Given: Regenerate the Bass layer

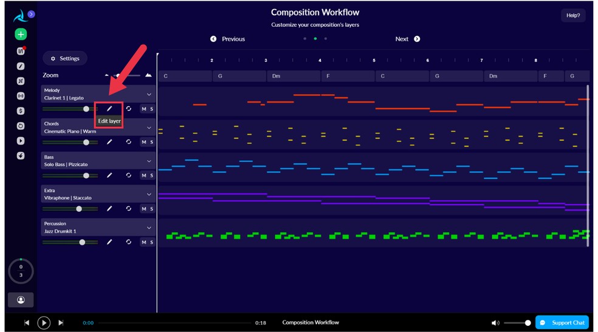Looking at the screenshot, I should click(128, 175).
